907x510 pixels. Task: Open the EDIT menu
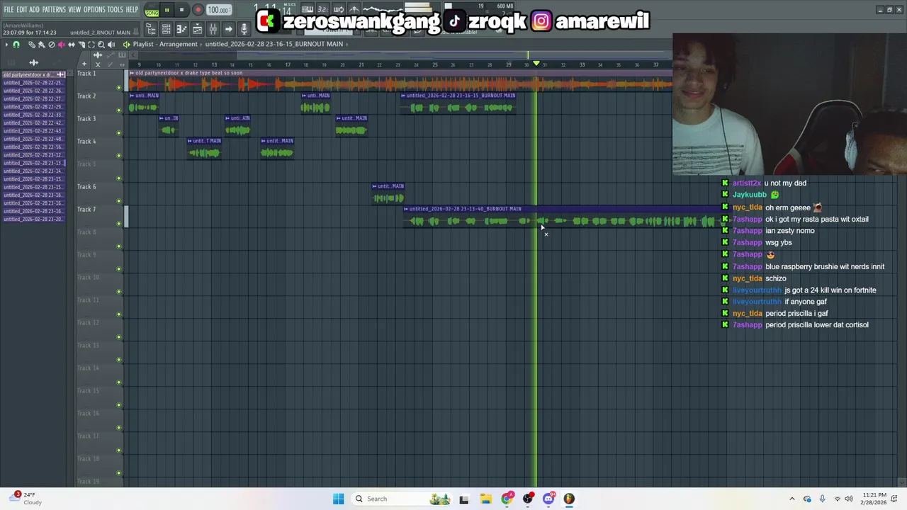pyautogui.click(x=22, y=9)
